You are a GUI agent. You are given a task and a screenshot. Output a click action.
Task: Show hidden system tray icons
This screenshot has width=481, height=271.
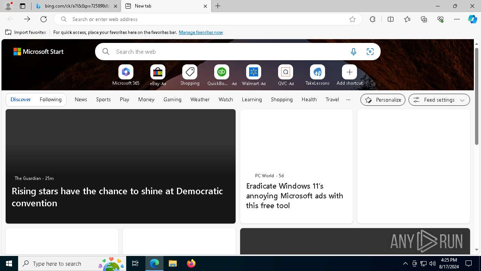[x=405, y=263]
